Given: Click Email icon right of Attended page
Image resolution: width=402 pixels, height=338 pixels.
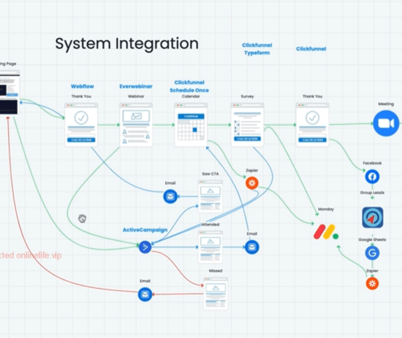Looking at the screenshot, I should click(252, 247).
